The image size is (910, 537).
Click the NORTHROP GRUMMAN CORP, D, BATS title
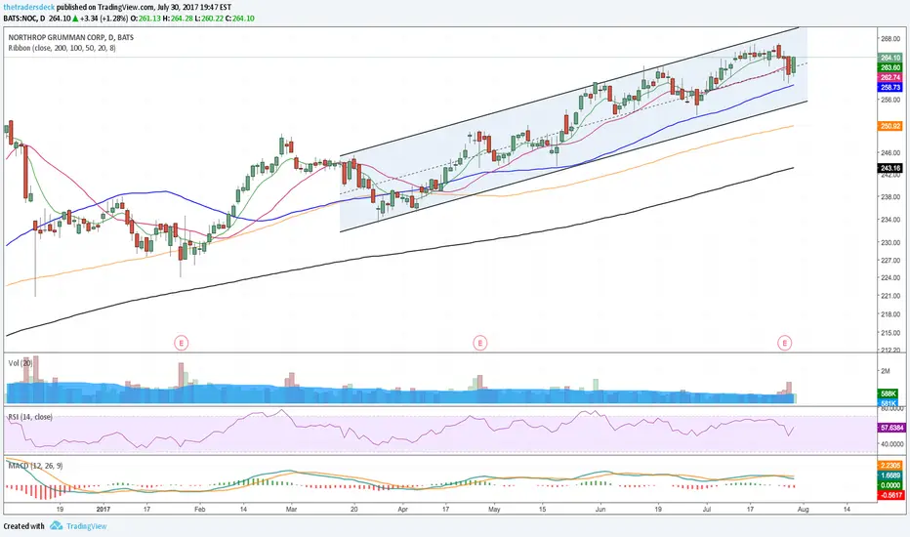pos(71,37)
